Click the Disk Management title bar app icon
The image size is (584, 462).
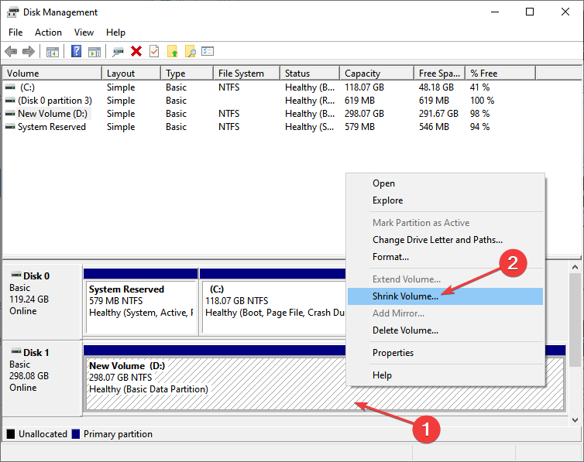click(12, 12)
